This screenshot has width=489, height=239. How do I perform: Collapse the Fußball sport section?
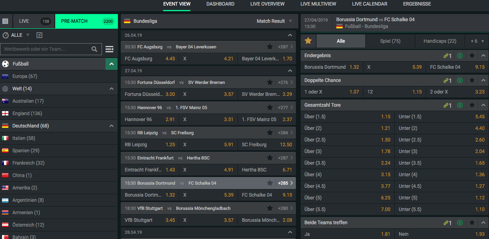point(111,64)
